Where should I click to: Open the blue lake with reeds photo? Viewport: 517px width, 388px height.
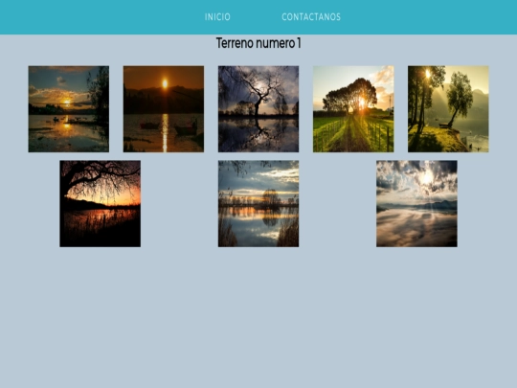pos(258,203)
